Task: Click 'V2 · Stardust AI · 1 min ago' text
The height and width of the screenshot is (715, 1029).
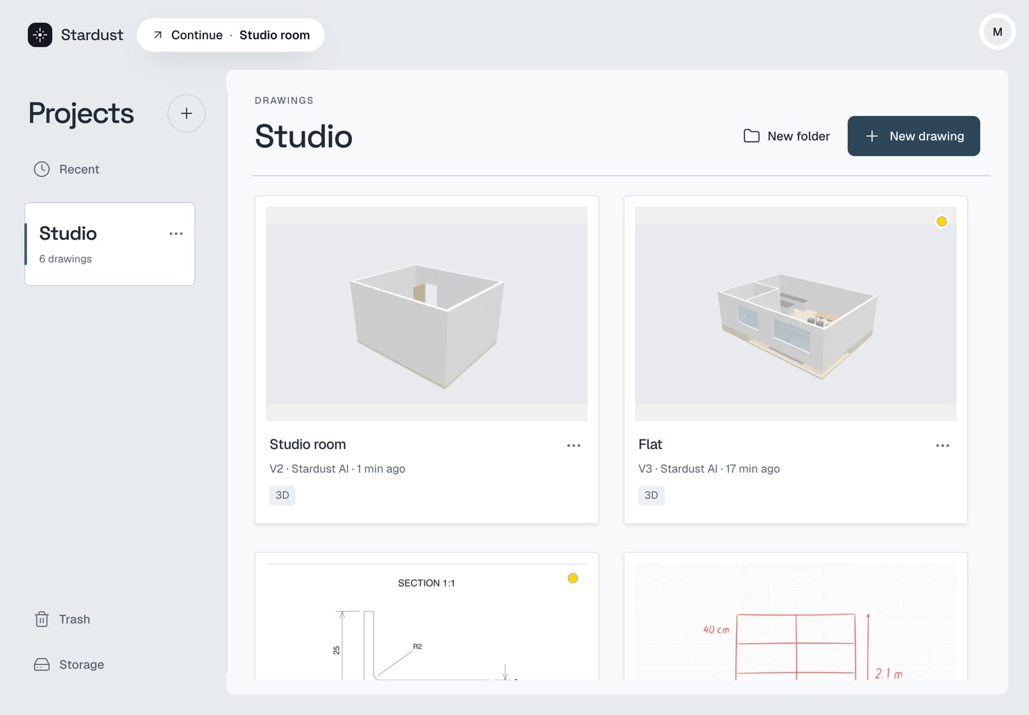Action: [338, 469]
